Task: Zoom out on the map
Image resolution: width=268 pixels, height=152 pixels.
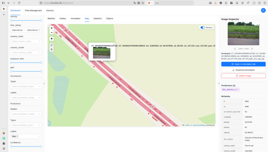Action: coord(52,32)
